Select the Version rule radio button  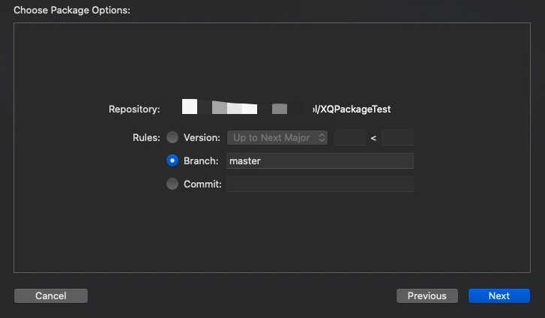pos(172,137)
